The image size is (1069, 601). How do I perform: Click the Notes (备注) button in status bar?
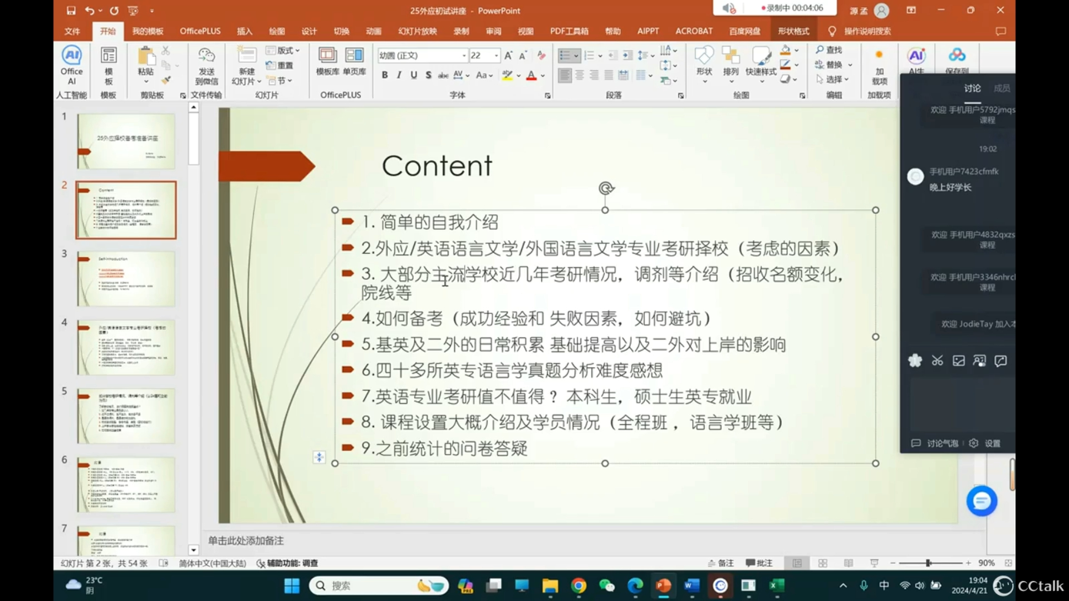point(720,563)
